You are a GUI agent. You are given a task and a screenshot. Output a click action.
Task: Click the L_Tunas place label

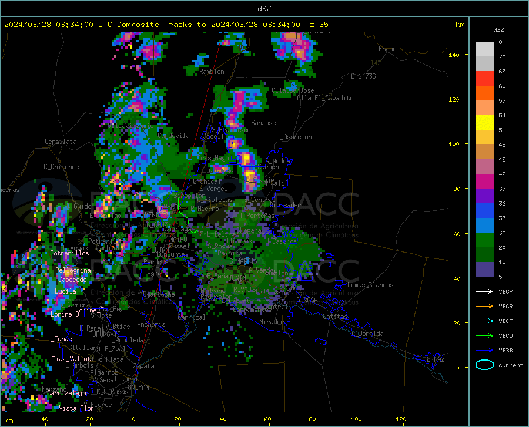(x=59, y=339)
